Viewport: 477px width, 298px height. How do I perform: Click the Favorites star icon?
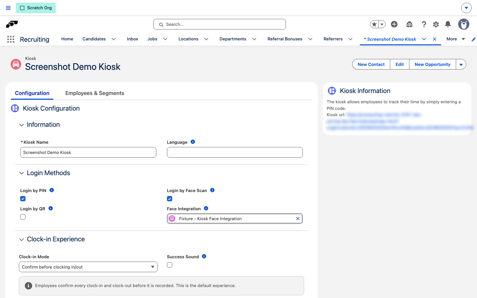click(x=374, y=24)
